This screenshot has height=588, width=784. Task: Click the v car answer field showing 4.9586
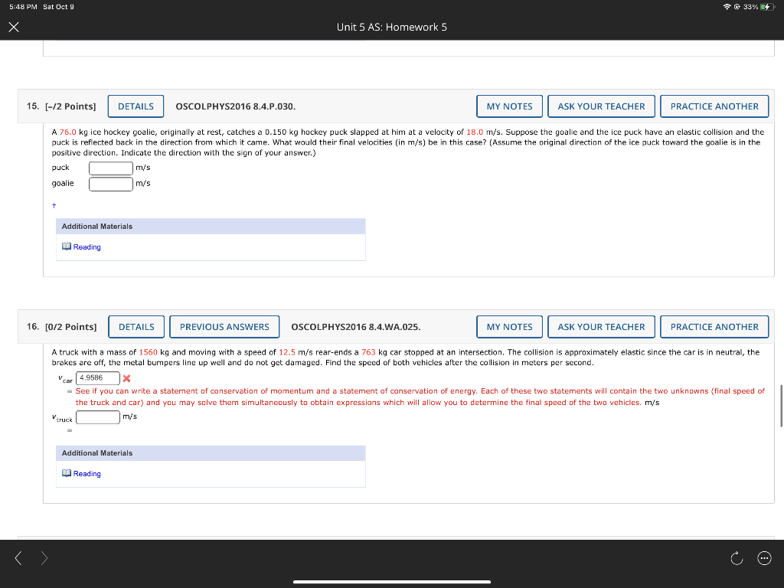coord(98,378)
